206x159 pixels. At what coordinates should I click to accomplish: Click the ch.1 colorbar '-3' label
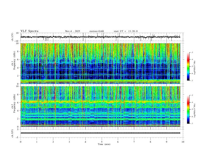pyautogui.click(x=192, y=52)
